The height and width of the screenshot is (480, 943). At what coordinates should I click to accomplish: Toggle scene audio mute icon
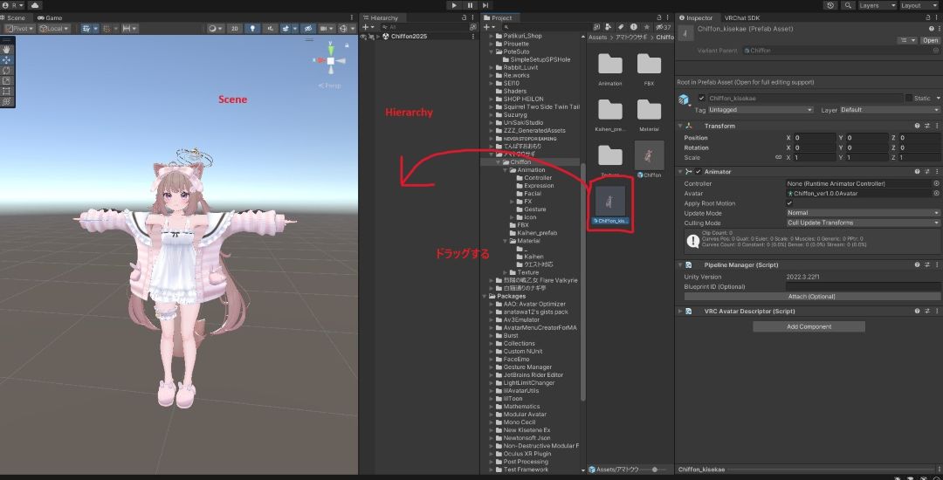(270, 28)
